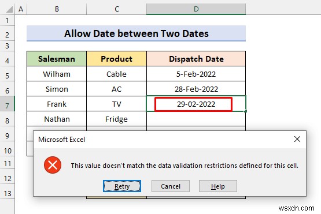Select the Nathan cell
Screen dimensions: 321x214
click(x=57, y=119)
